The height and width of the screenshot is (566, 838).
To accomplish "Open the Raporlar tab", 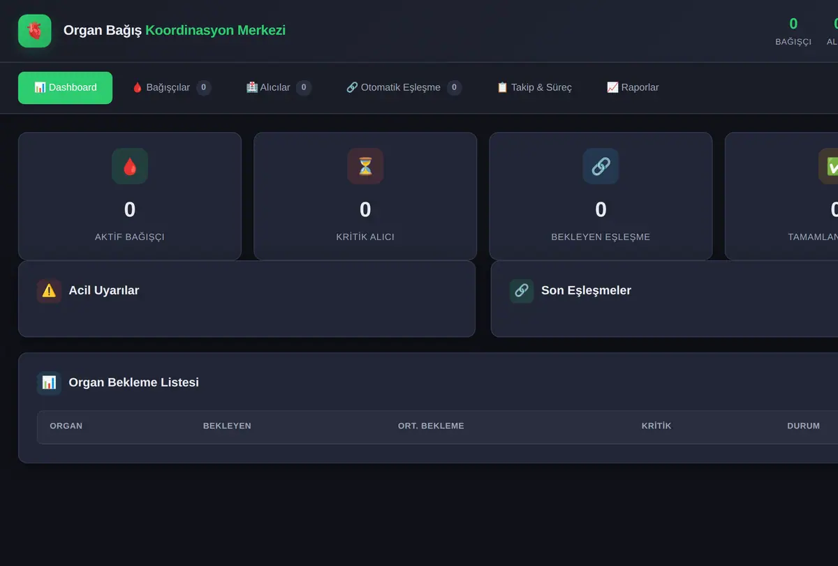I will (633, 88).
